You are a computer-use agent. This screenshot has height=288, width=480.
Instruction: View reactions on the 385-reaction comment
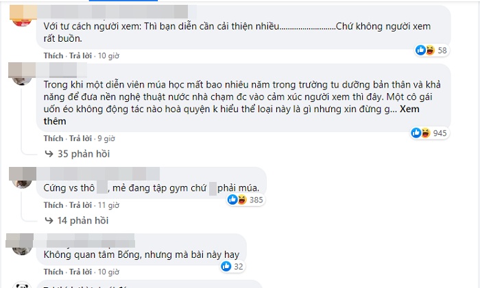(x=233, y=200)
